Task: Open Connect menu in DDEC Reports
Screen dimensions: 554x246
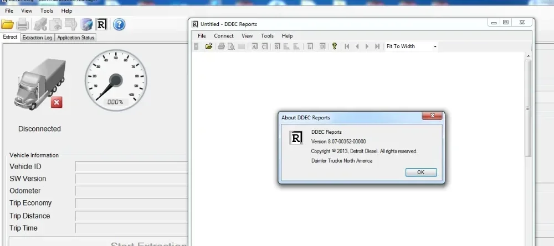Action: click(224, 35)
